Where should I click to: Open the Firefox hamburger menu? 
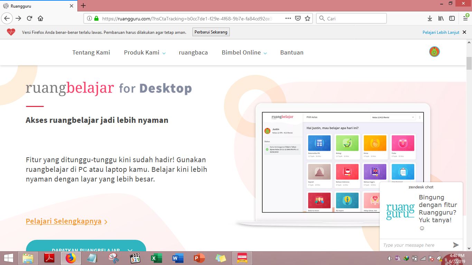[465, 18]
